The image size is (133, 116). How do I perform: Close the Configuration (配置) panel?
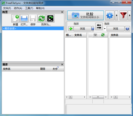[62, 12]
